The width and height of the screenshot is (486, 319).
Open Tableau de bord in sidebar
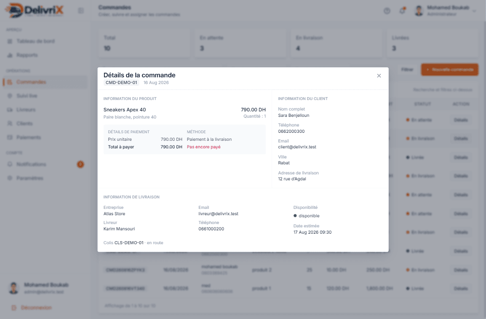point(36,41)
